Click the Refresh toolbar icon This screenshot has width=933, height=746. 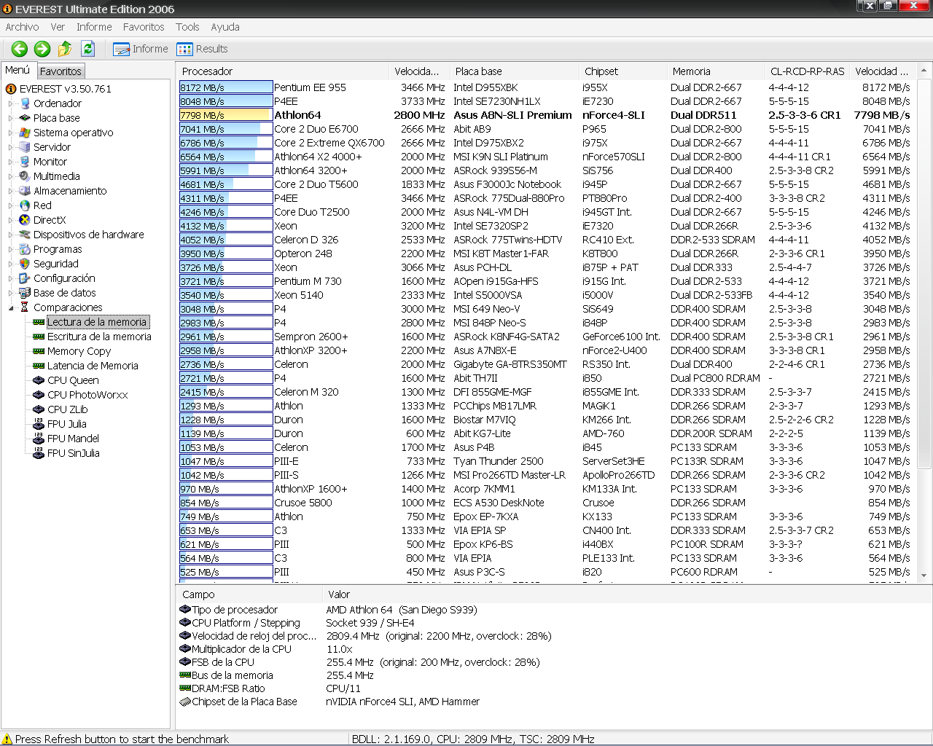pyautogui.click(x=88, y=49)
